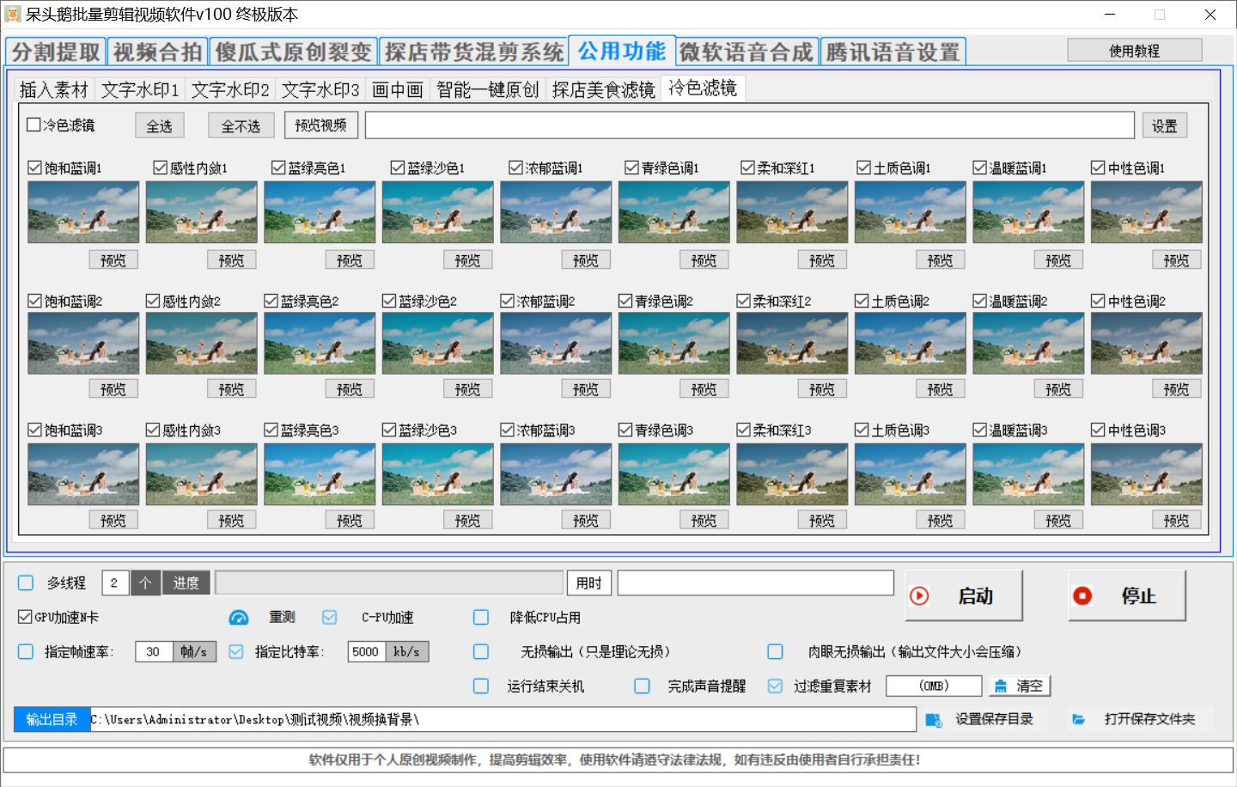Click the 停止 button
1237x787 pixels.
(1127, 595)
